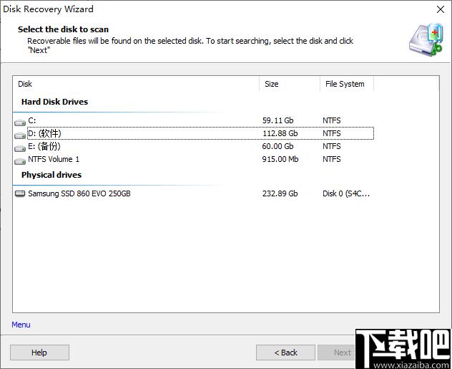Click the 59.11 Gb size value

(278, 120)
